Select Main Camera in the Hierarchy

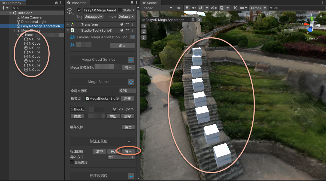point(31,17)
